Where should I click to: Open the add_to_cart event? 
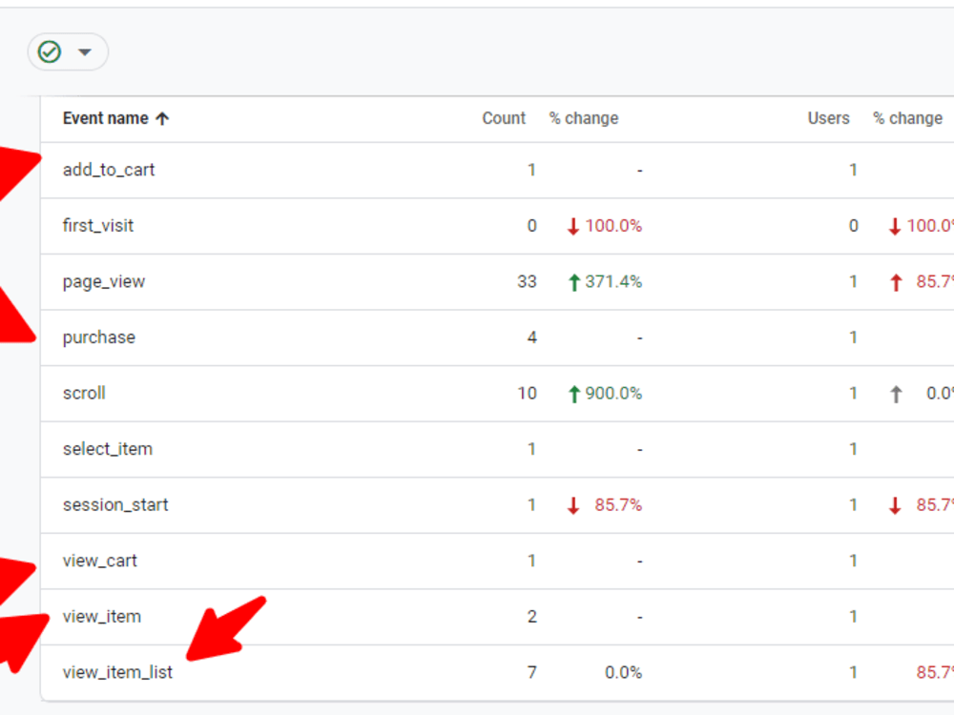109,170
